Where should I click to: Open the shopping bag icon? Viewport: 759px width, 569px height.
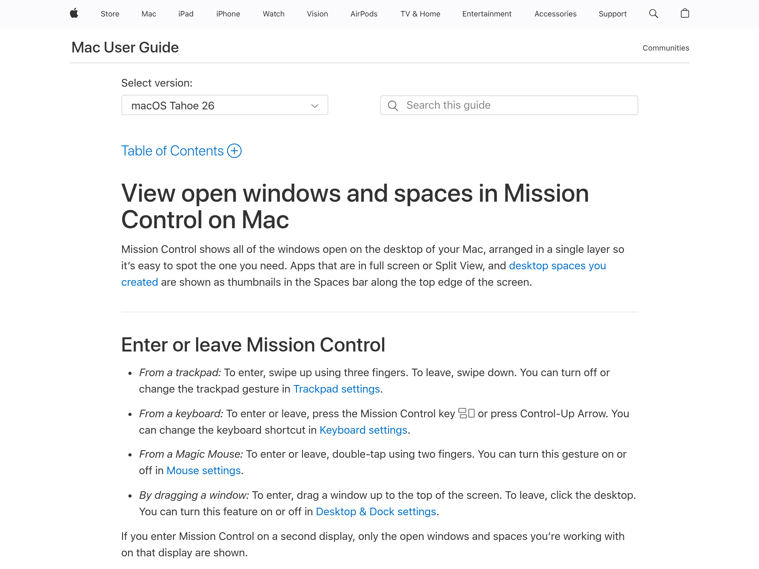pyautogui.click(x=685, y=13)
